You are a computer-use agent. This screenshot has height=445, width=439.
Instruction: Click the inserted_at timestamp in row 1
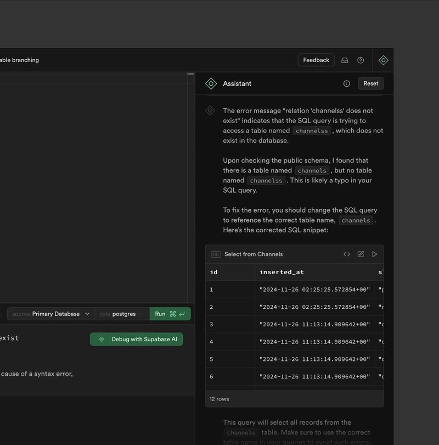coord(314,290)
